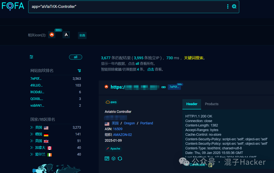Click 点击 to view excluded honeypot data
Viewport: 274px width, 173px height.
[x=150, y=69]
